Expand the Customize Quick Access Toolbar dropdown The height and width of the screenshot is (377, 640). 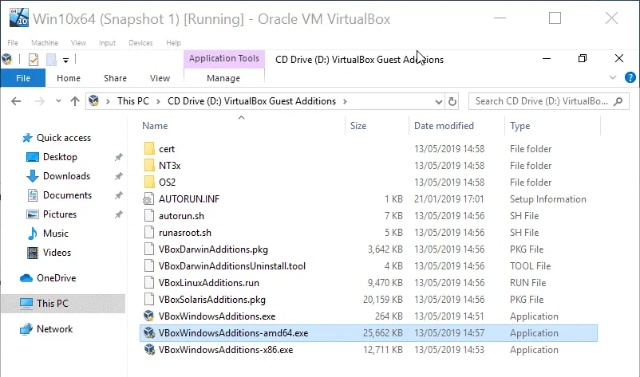point(65,60)
